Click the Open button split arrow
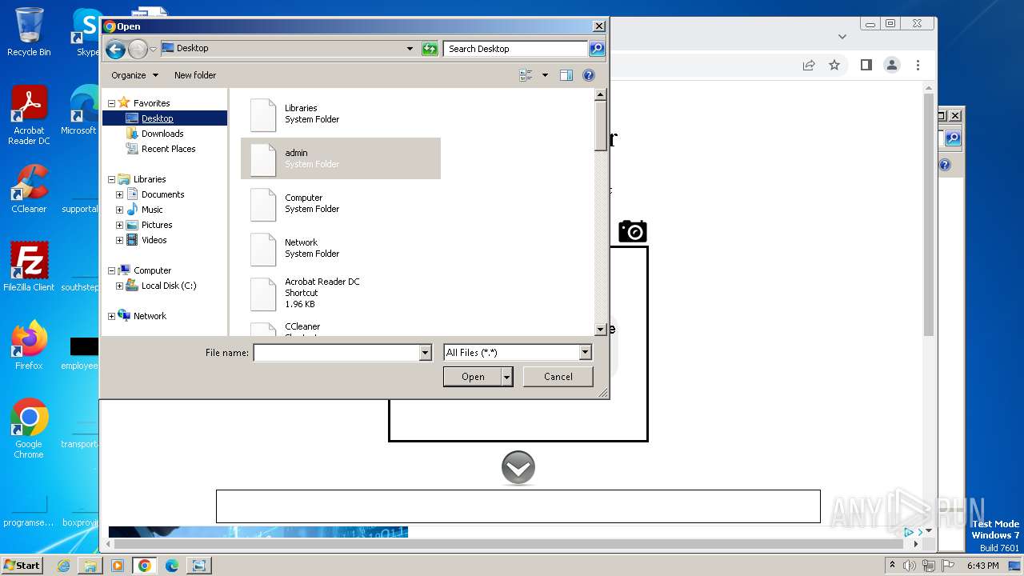This screenshot has width=1024, height=576. pyautogui.click(x=507, y=377)
